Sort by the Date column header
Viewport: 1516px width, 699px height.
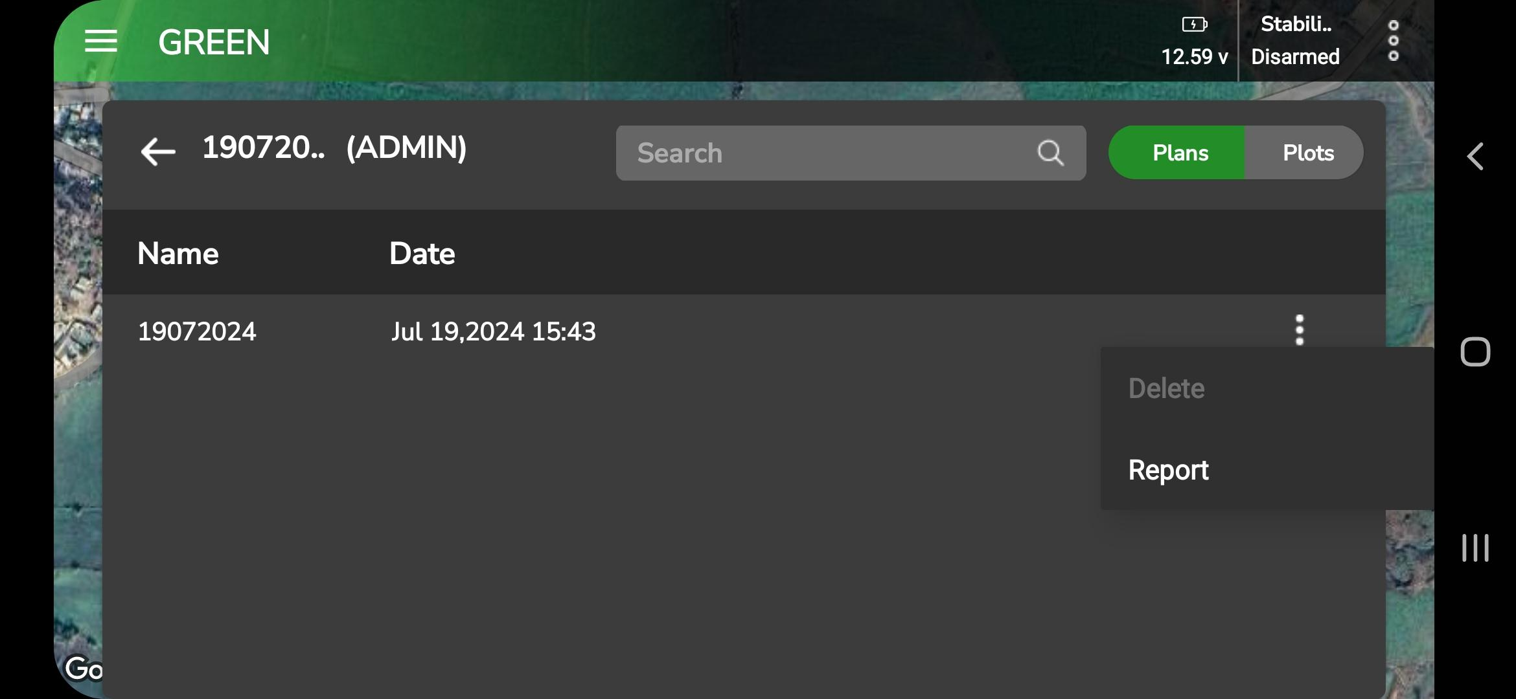coord(422,253)
